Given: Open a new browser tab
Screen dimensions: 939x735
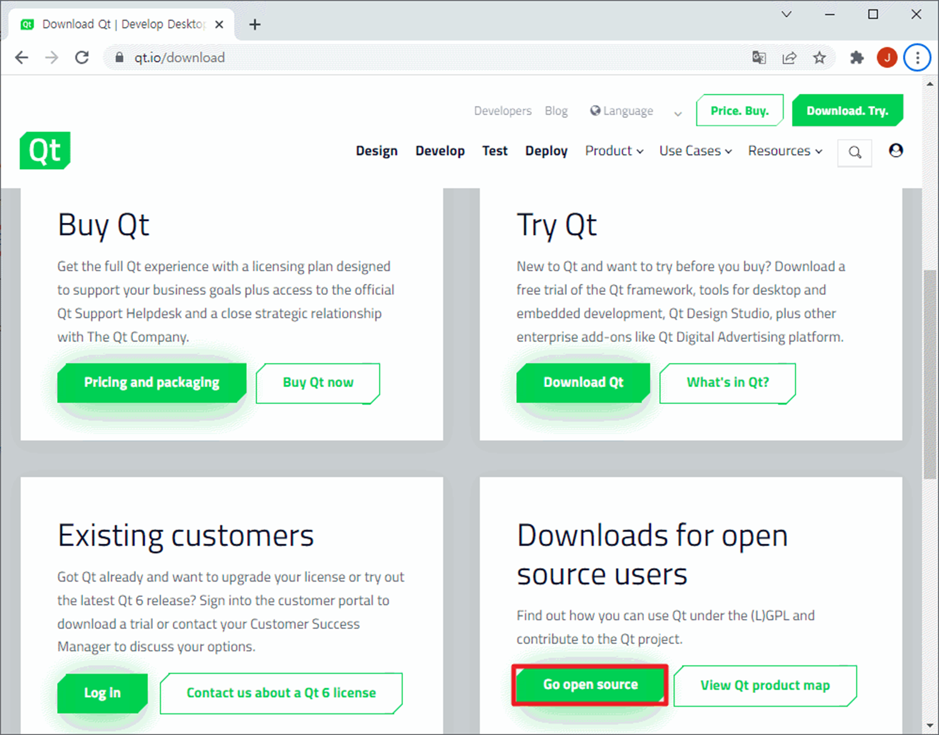Looking at the screenshot, I should [255, 24].
